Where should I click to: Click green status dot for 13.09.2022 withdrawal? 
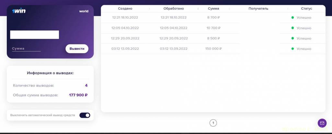tap(293, 49)
